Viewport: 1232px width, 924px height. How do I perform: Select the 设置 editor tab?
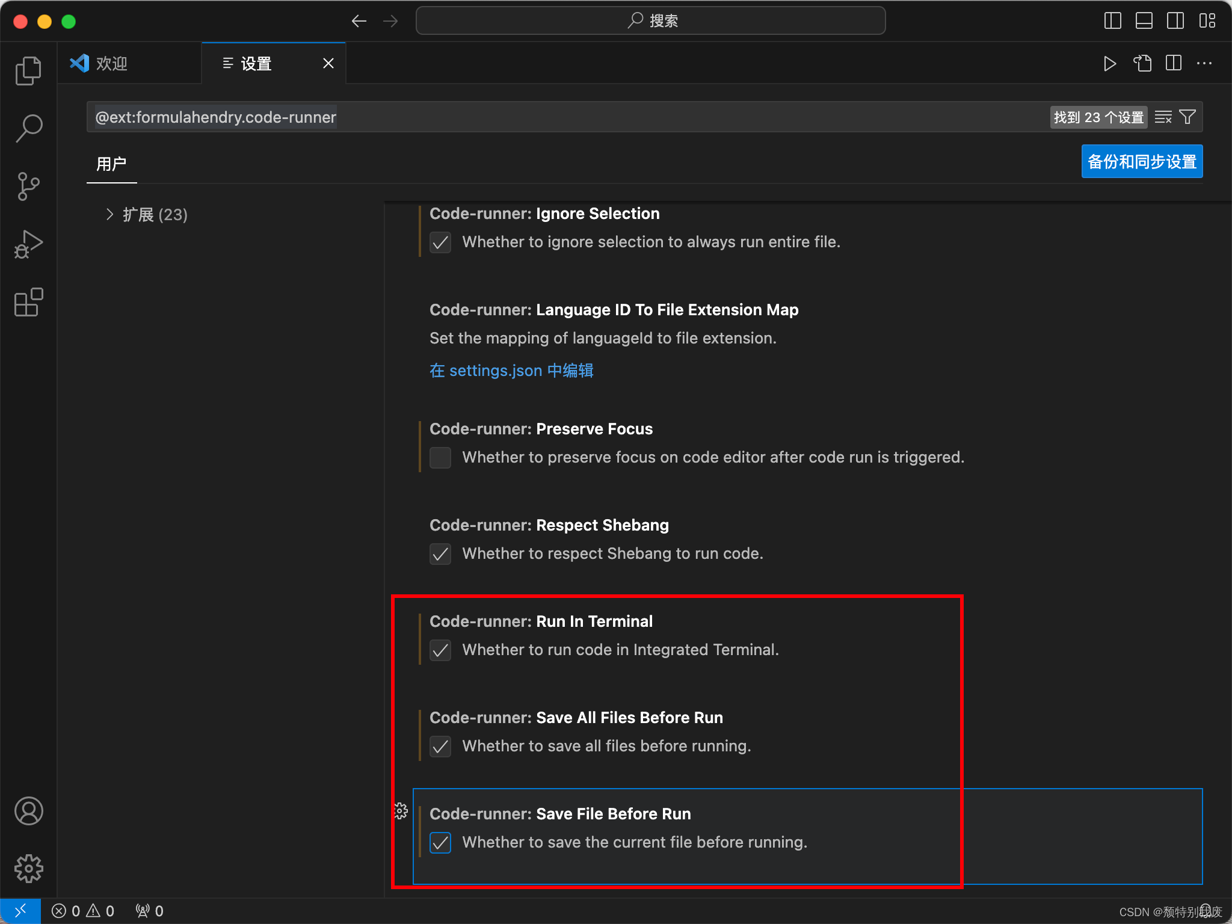(274, 63)
